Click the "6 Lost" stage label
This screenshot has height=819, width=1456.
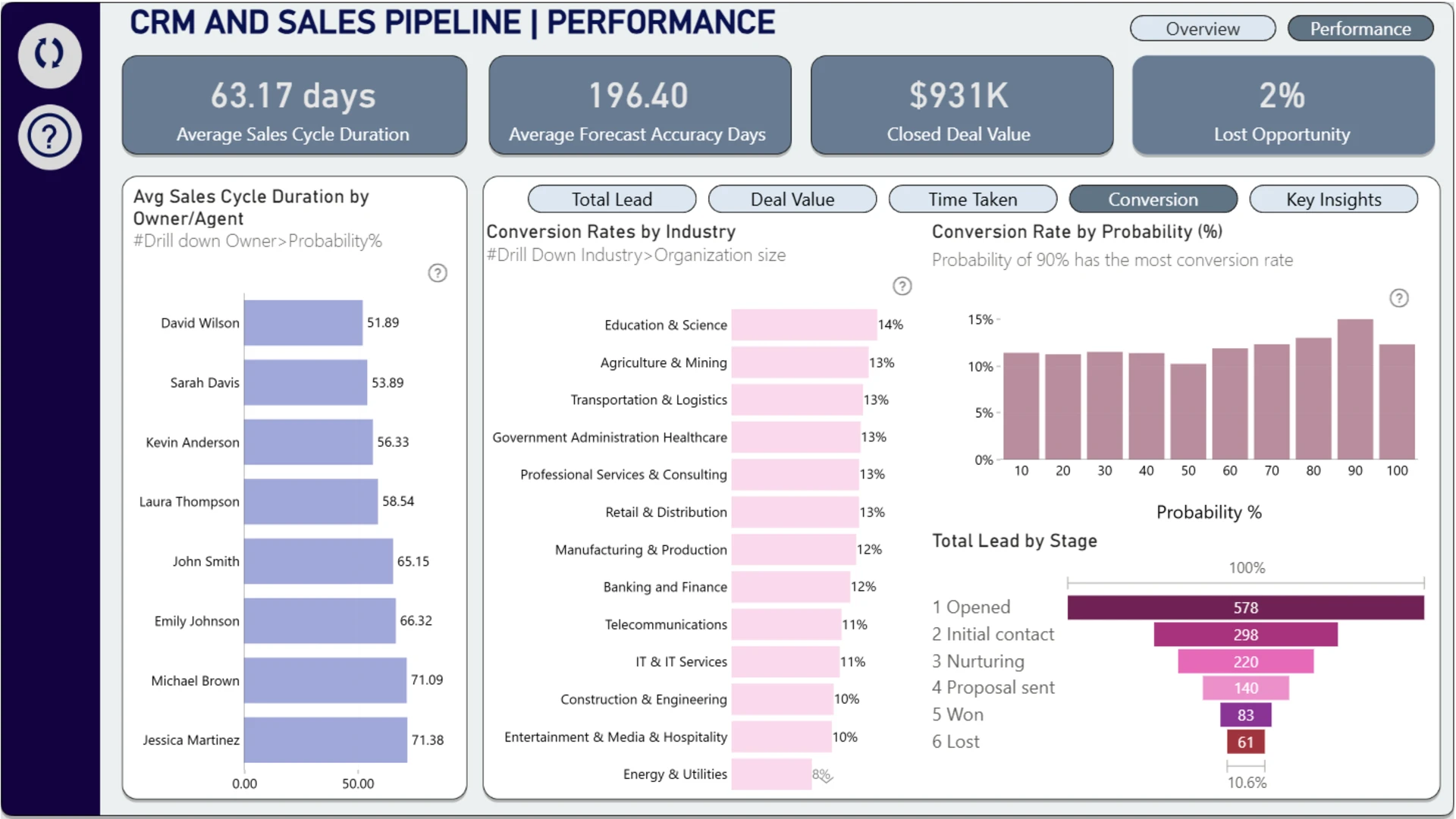(x=955, y=742)
